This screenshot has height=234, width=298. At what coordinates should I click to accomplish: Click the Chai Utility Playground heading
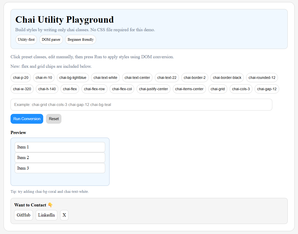click(65, 20)
